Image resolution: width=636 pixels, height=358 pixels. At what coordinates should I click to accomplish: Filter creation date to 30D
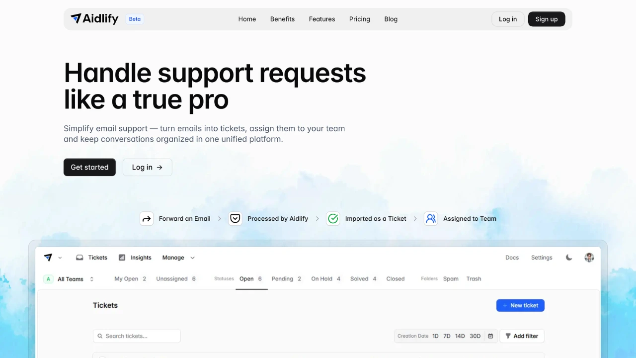tap(476, 336)
